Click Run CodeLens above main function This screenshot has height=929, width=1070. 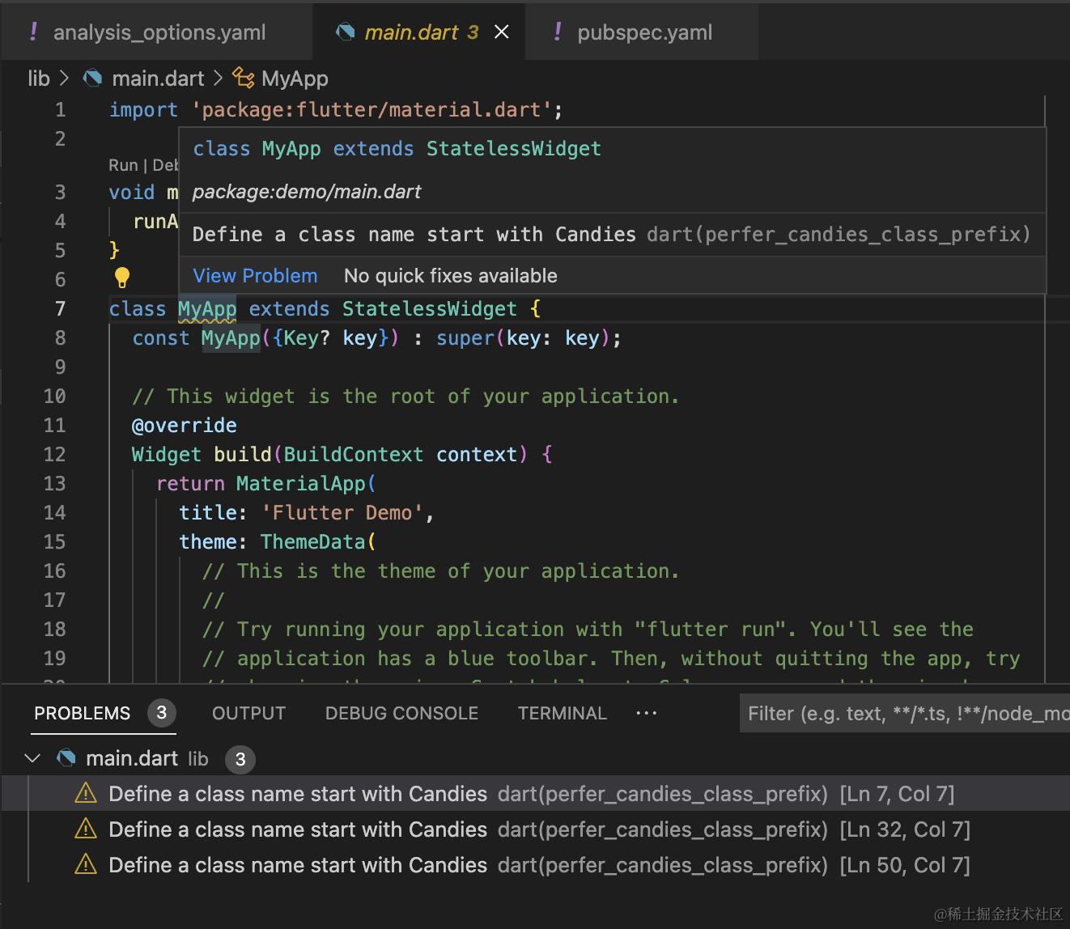click(123, 165)
